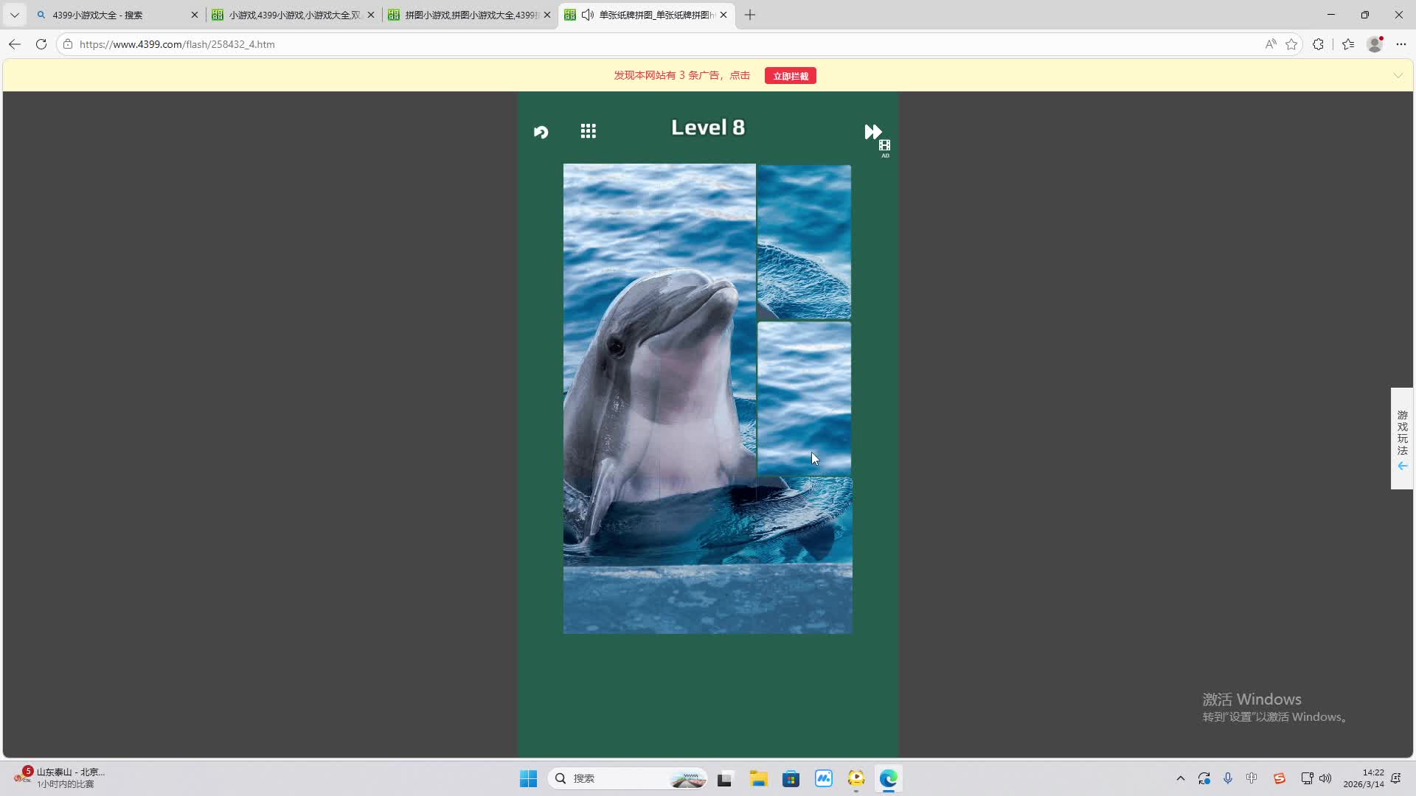Open the level select grid icon

click(x=588, y=131)
